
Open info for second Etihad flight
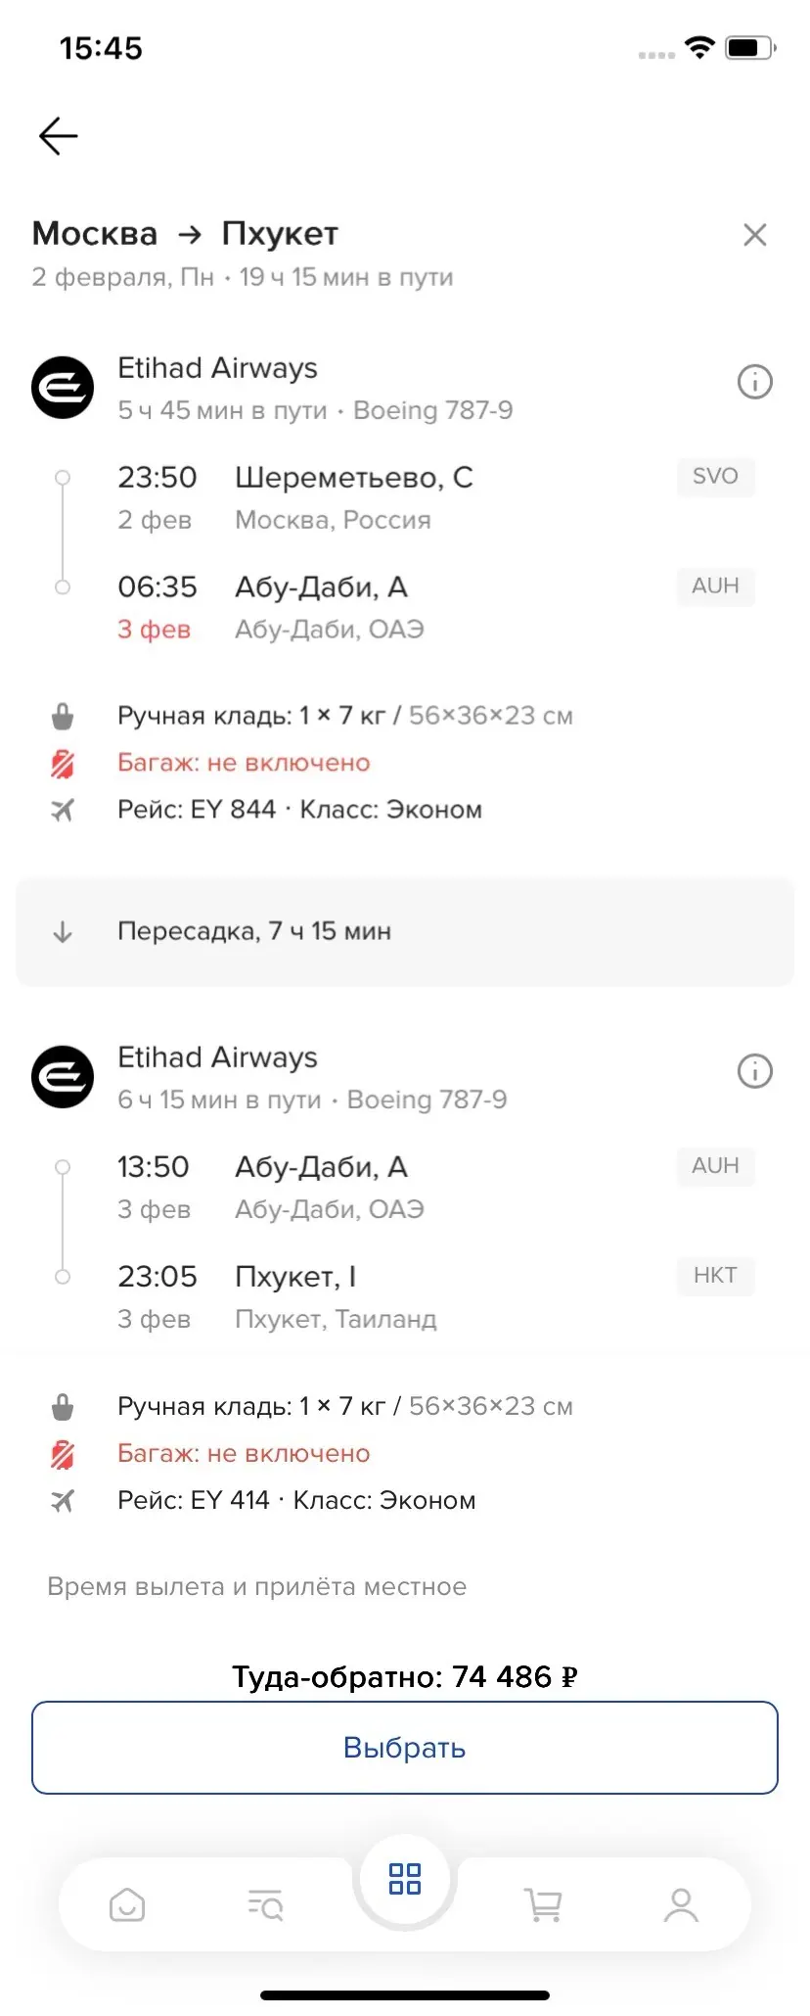[754, 1071]
